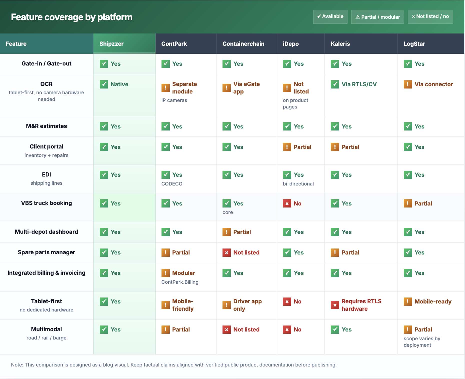Select the Shipzzer column header
The width and height of the screenshot is (465, 379).
click(124, 44)
